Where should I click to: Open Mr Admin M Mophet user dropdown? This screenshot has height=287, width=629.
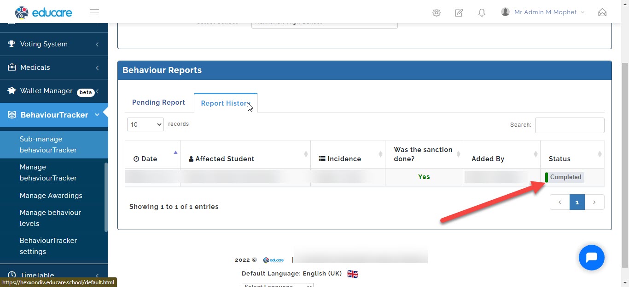tap(543, 12)
